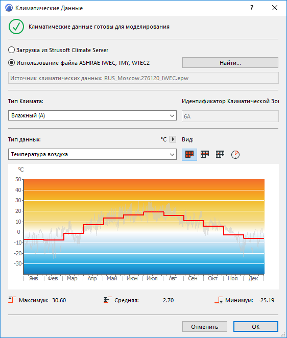
Task: Click the climate data source field
Action: point(143,78)
